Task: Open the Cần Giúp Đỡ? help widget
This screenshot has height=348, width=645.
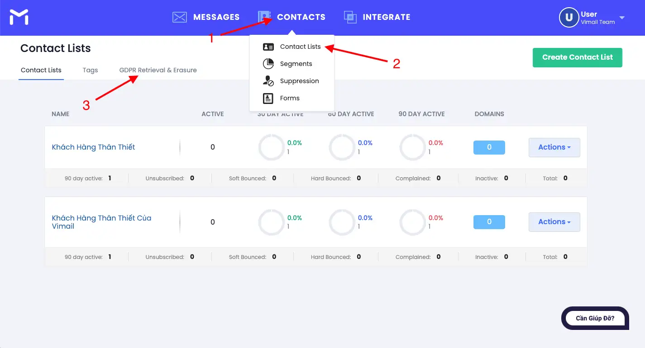Action: (595, 318)
